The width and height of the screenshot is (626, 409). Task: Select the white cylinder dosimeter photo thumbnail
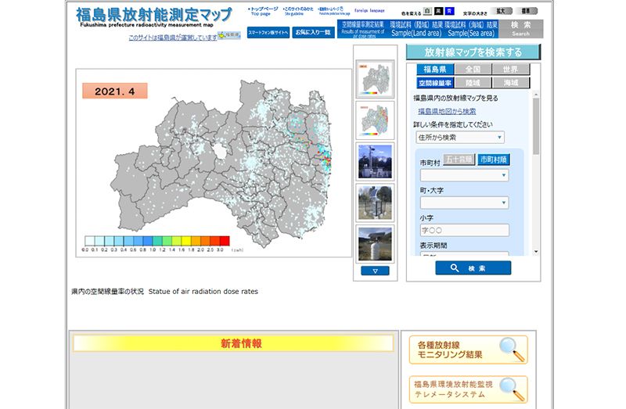pos(375,244)
